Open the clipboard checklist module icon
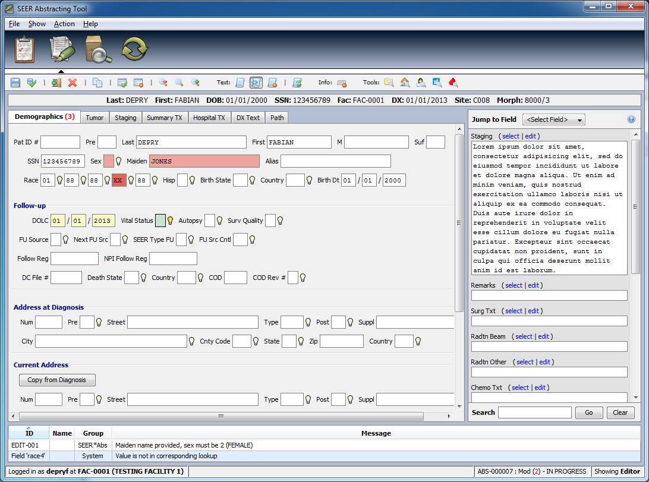Image resolution: width=649 pixels, height=482 pixels. pyautogui.click(x=24, y=50)
